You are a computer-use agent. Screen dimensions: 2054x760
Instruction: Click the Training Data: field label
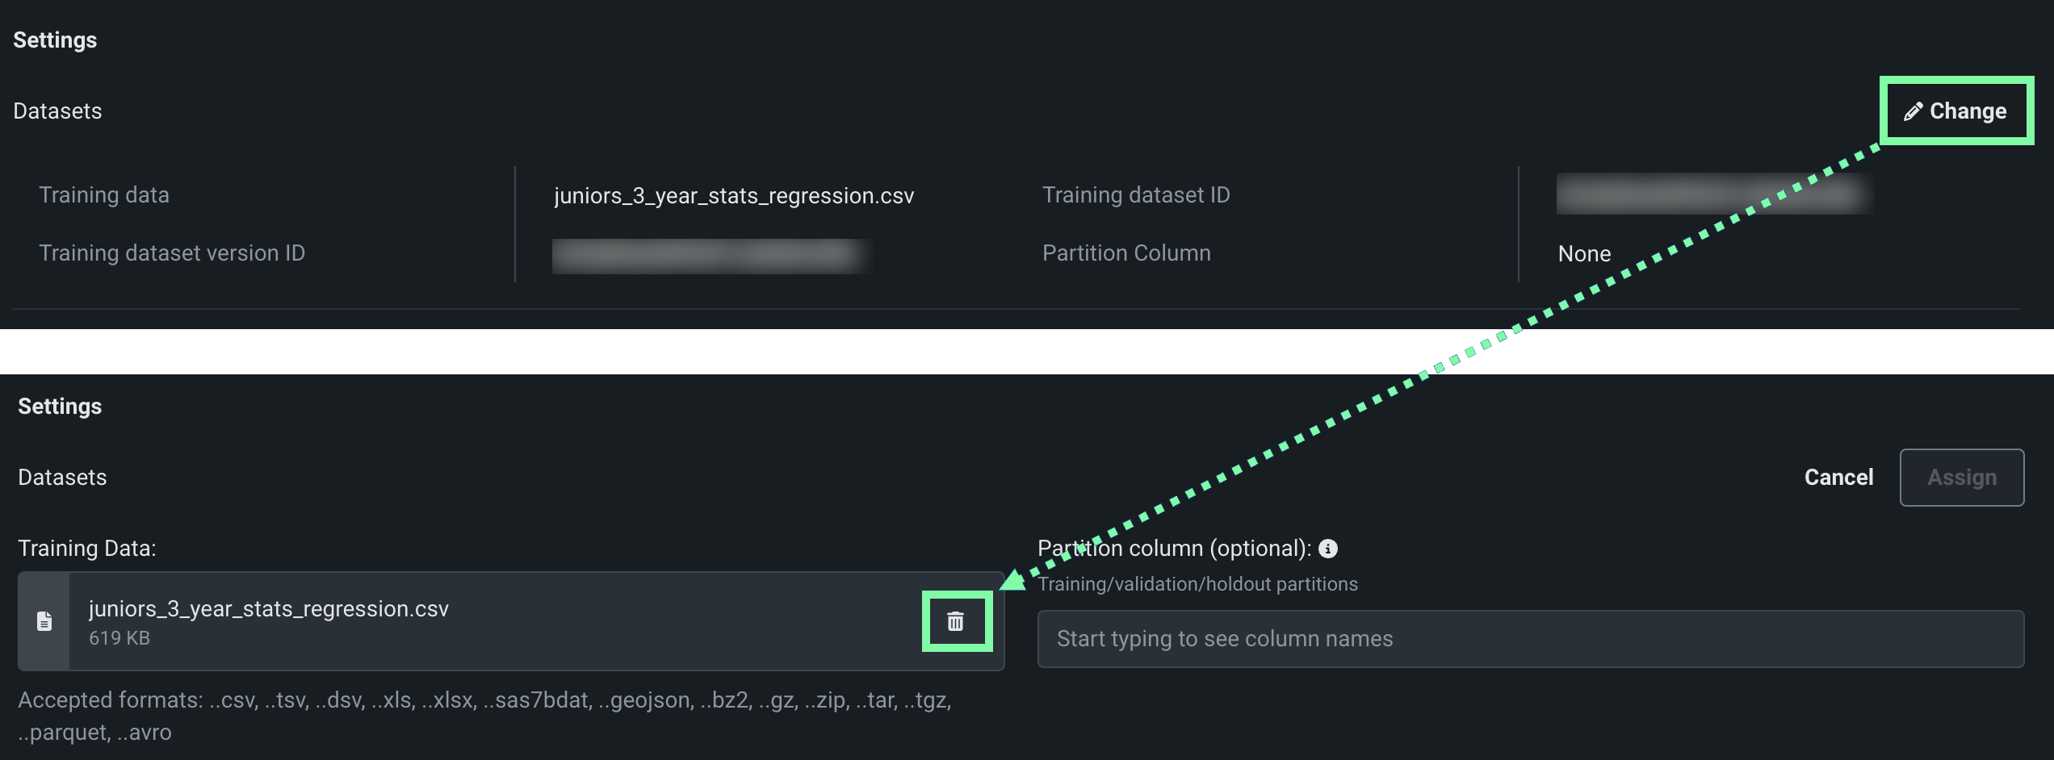pyautogui.click(x=87, y=549)
